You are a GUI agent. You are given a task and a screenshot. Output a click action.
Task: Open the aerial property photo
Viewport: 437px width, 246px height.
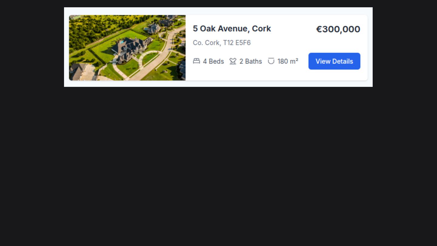click(x=127, y=48)
